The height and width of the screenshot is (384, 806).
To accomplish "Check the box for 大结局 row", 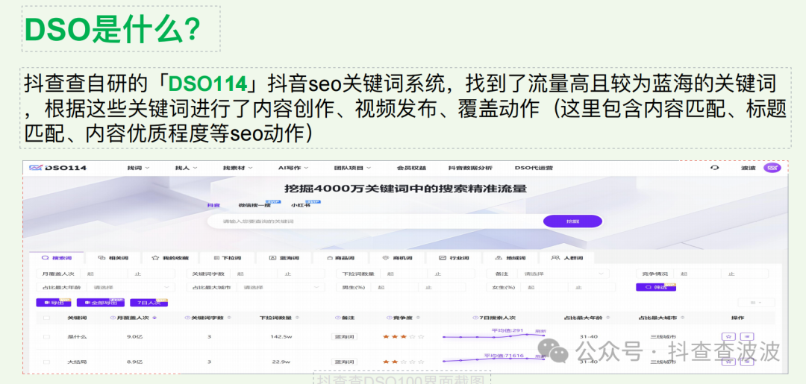I will (47, 362).
